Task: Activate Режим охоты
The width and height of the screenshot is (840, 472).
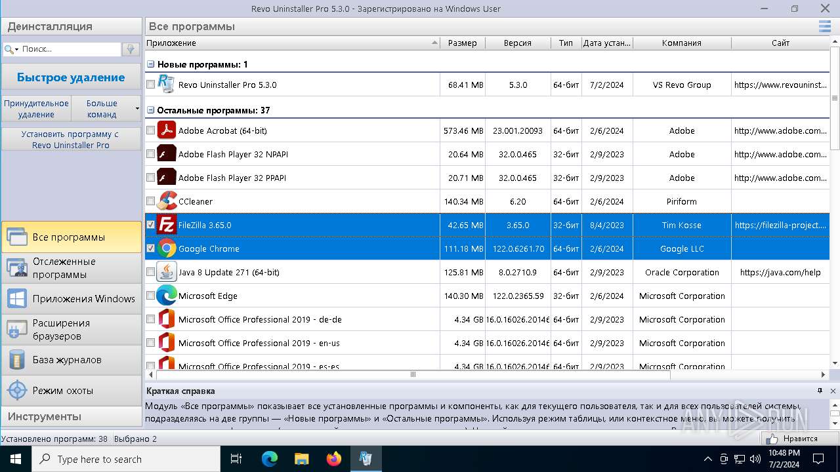Action: [71, 390]
